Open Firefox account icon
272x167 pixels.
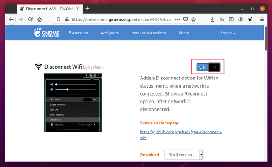tap(240, 20)
